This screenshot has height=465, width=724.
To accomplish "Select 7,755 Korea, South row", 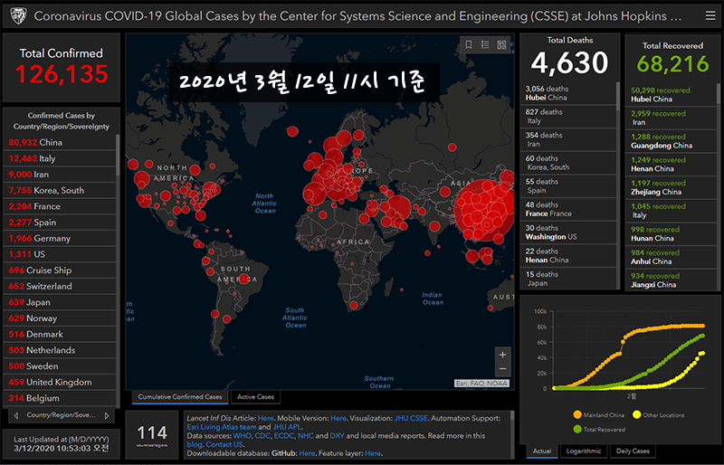I will tap(60, 190).
